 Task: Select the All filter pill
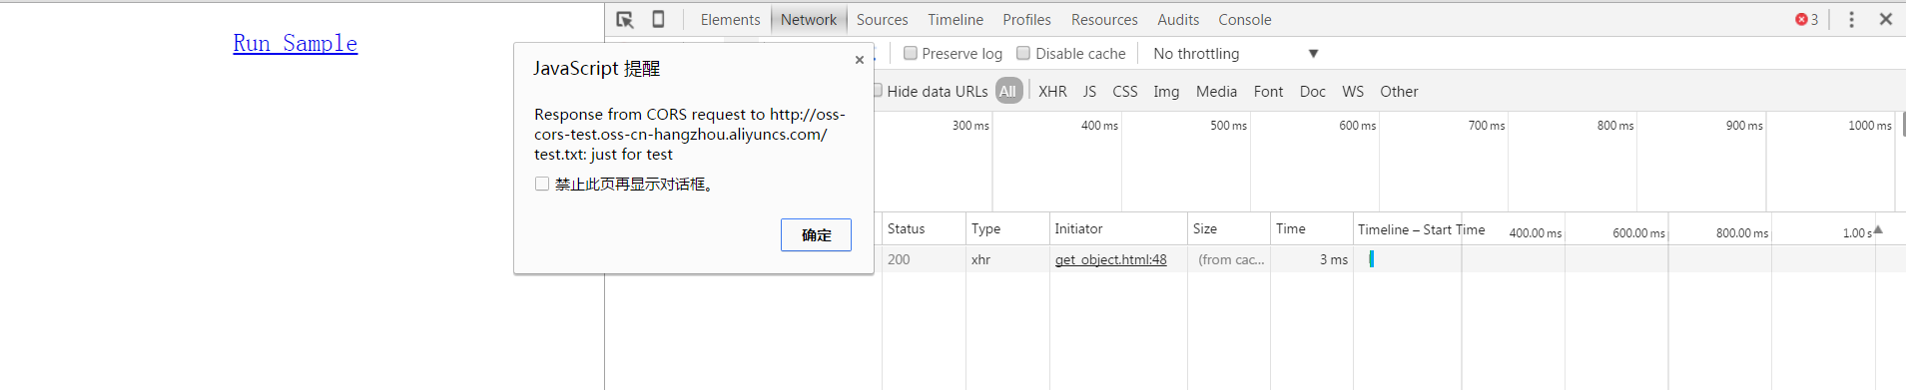pos(1008,91)
